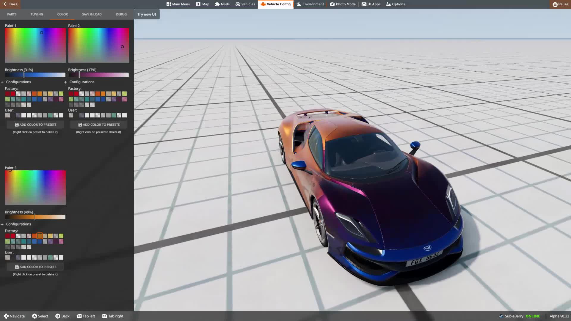The height and width of the screenshot is (321, 571).
Task: Open the Mods menu
Action: click(222, 4)
